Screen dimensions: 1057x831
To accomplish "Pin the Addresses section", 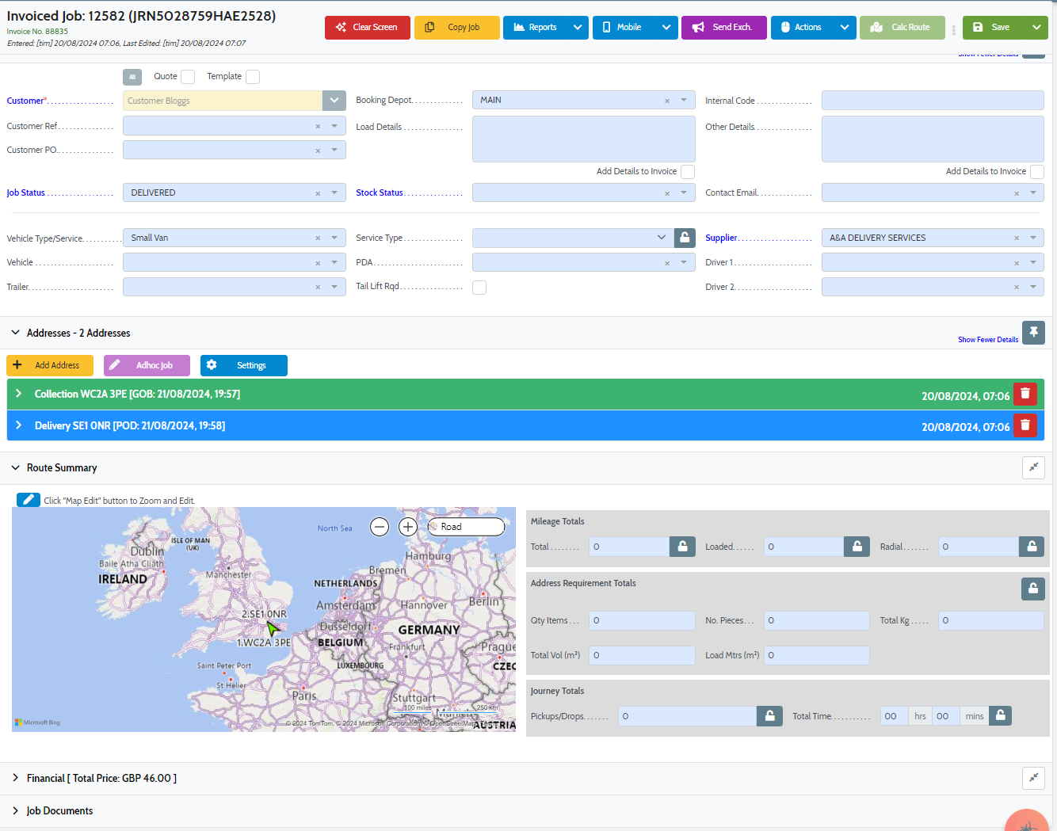I will click(x=1033, y=333).
